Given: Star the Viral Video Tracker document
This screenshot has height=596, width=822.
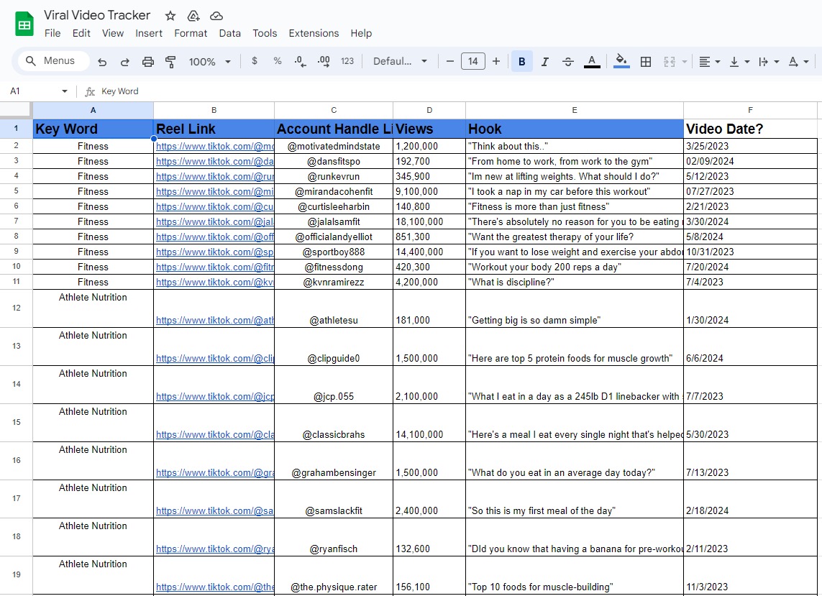Looking at the screenshot, I should (x=170, y=16).
